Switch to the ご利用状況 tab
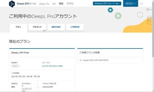 click(75, 27)
